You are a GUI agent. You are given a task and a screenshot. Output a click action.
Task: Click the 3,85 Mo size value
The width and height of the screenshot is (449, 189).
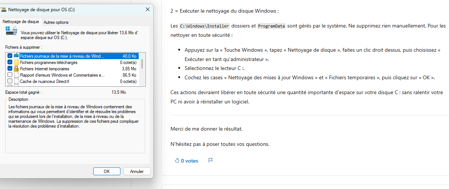pos(129,69)
